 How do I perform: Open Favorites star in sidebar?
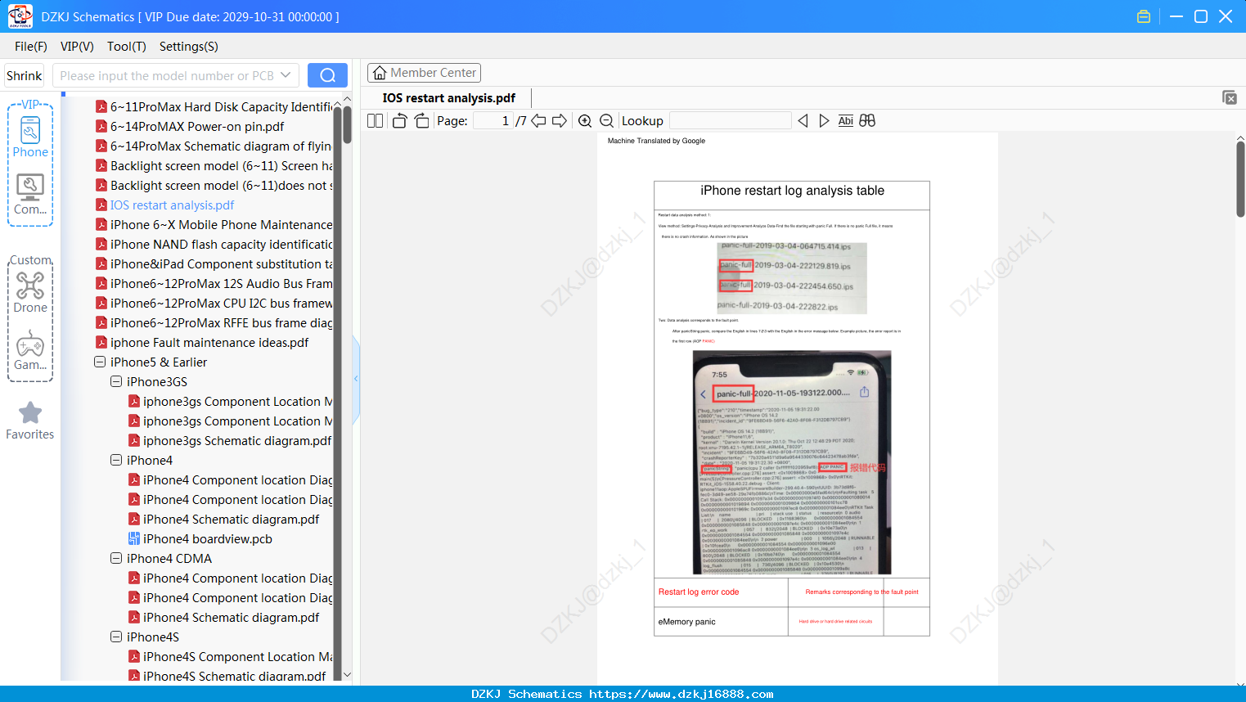(x=30, y=421)
